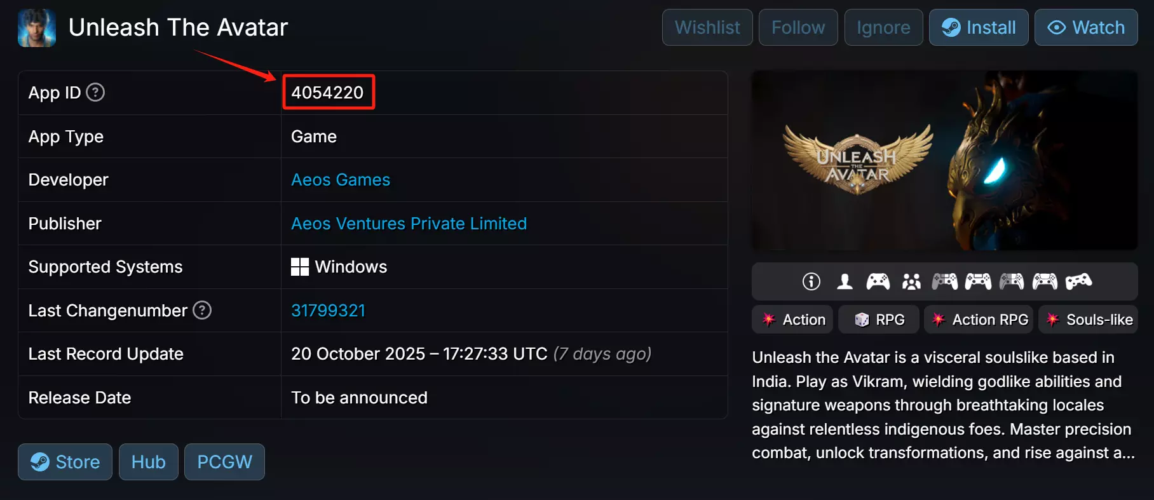Open the Steam Store page link
1154x500 pixels.
(65, 462)
